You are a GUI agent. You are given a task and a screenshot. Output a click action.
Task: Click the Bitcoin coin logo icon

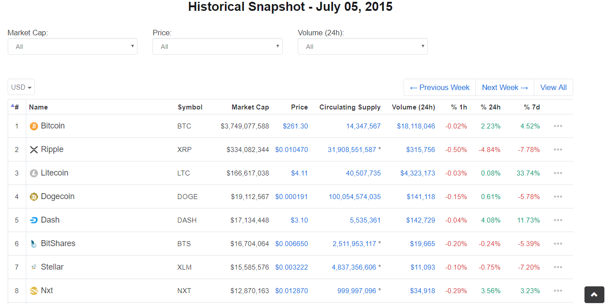tap(33, 126)
